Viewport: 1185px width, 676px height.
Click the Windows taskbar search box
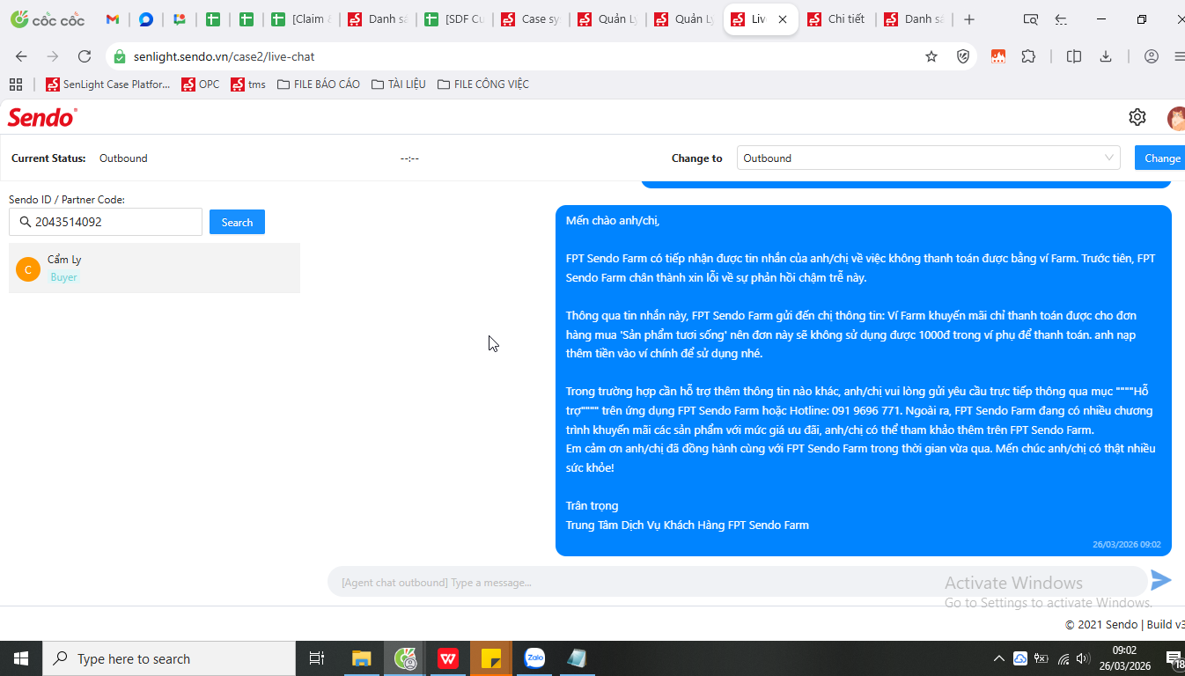(x=169, y=658)
